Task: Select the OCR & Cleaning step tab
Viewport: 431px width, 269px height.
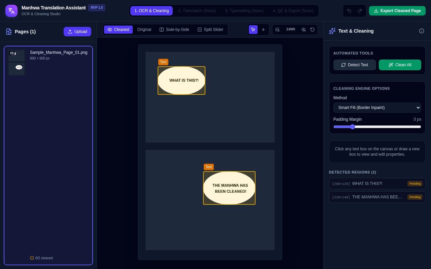Action: click(152, 11)
